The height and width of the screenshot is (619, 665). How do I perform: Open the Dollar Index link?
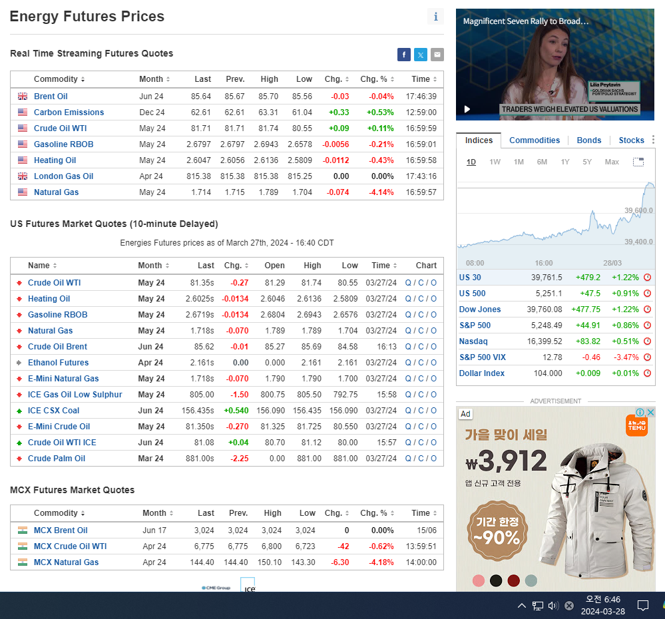pyautogui.click(x=481, y=373)
